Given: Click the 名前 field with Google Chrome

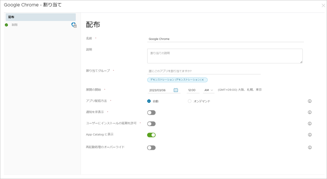Looking at the screenshot, I should (225, 39).
